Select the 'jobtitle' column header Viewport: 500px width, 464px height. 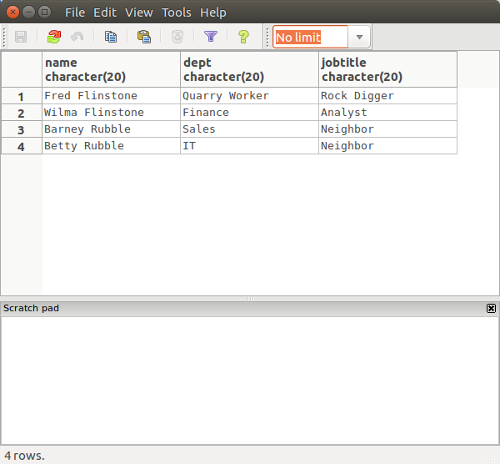coord(387,69)
